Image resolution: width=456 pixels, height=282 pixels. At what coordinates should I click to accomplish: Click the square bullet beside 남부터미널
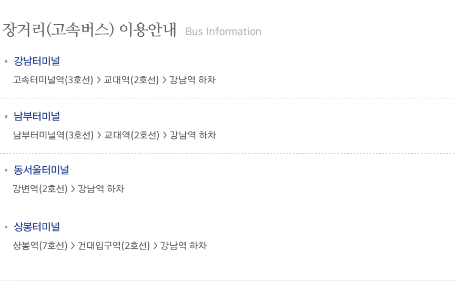(6, 116)
